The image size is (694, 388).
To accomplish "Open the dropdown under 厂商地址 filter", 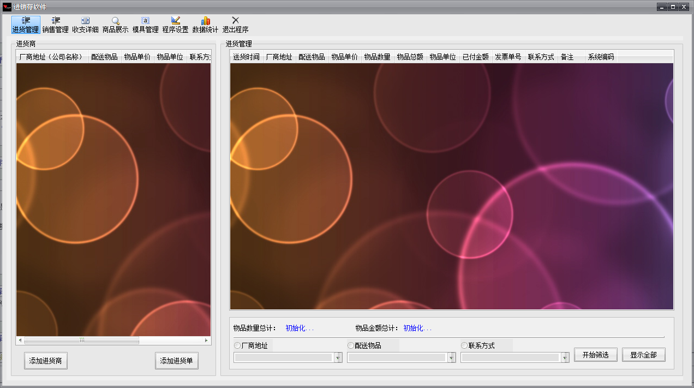I will coord(338,357).
